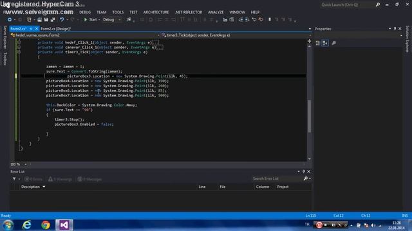Click the Redo toolbar icon
The height and width of the screenshot is (231, 412).
click(x=72, y=20)
